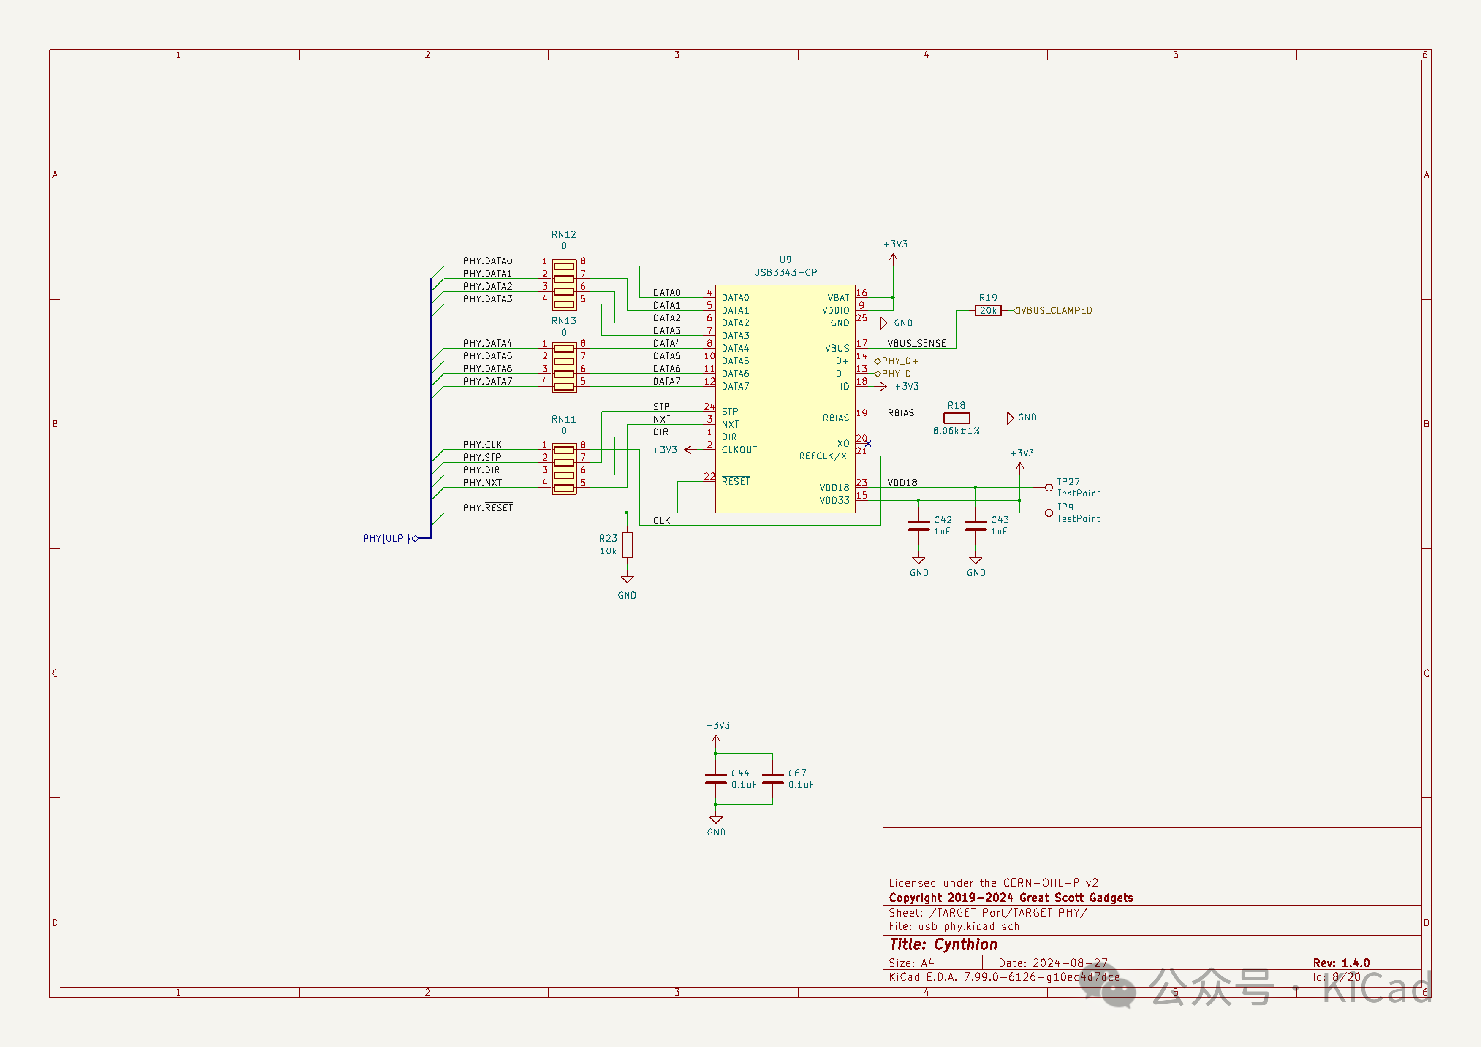
Task: Click the RN11 resistor network symbol
Action: click(x=564, y=469)
